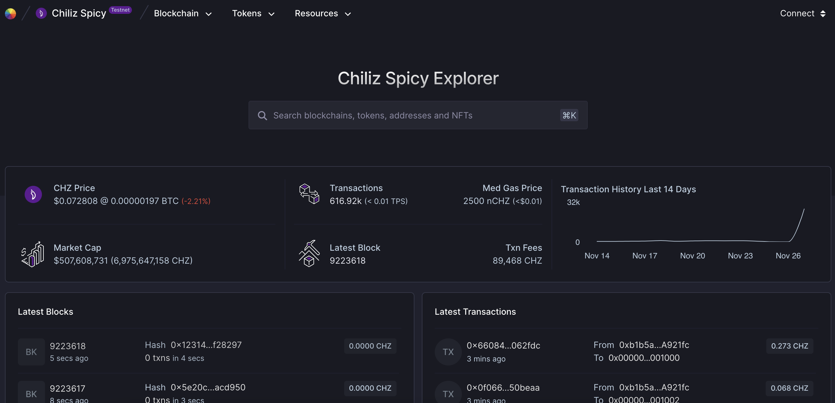Click the search magnifier icon
The image size is (835, 403).
[x=262, y=116]
